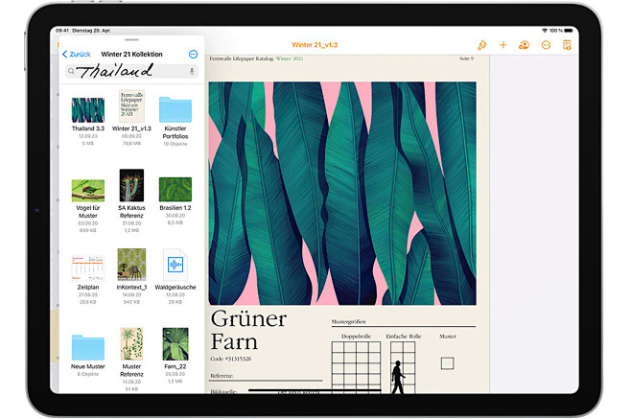
Task: Open Files panel ellipsis menu
Action: [193, 55]
